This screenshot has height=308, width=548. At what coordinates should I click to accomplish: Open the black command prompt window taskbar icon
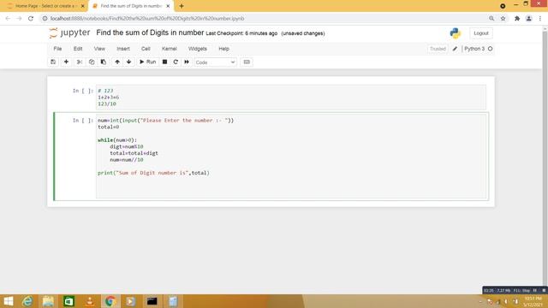tap(152, 301)
